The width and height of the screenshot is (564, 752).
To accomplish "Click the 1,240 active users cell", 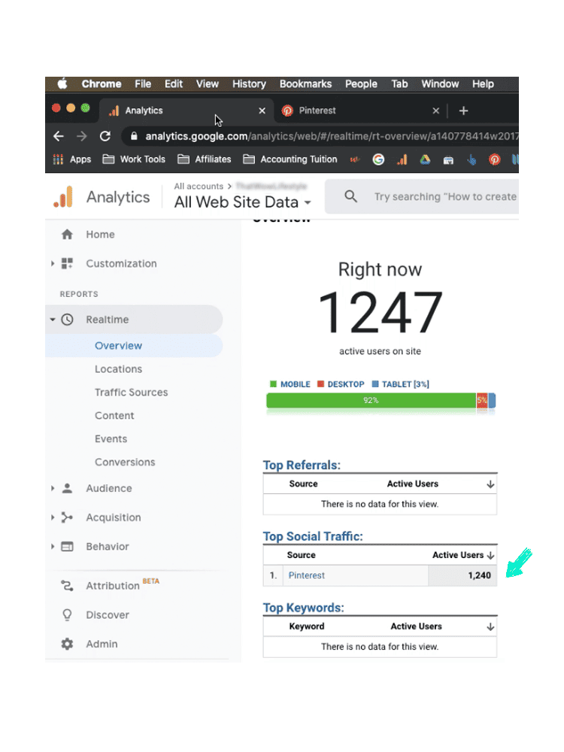I will (462, 575).
